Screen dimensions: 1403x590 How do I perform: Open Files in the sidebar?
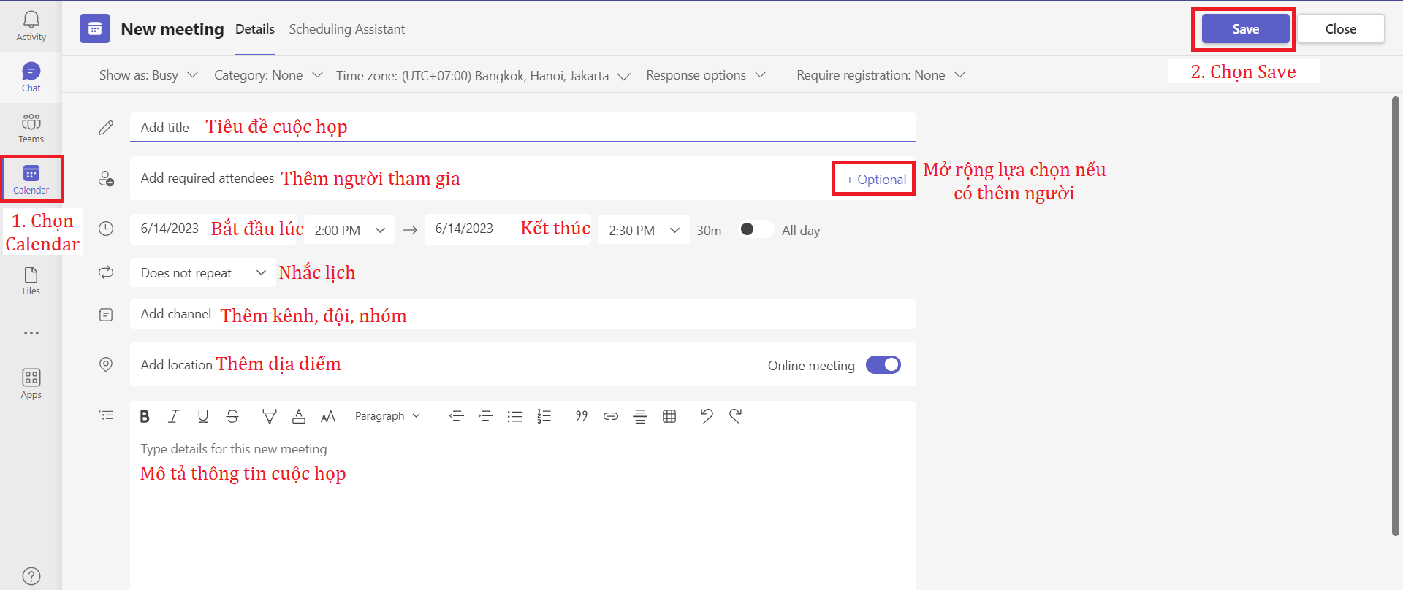coord(31,281)
